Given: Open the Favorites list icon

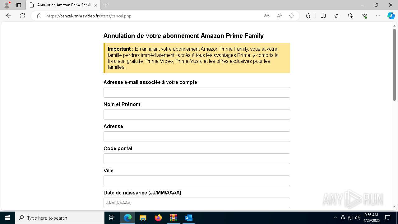Looking at the screenshot, I should [x=337, y=16].
